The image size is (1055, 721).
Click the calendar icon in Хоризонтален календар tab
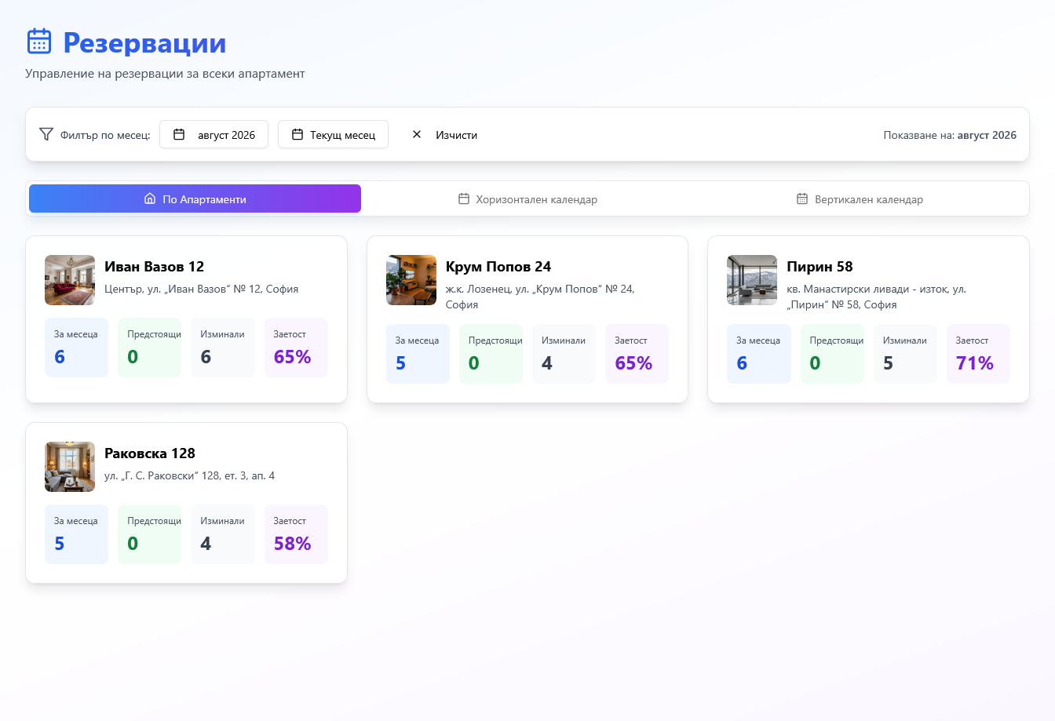(464, 198)
